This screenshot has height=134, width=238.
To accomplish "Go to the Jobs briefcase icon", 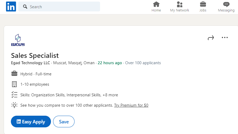I will pos(203,5).
